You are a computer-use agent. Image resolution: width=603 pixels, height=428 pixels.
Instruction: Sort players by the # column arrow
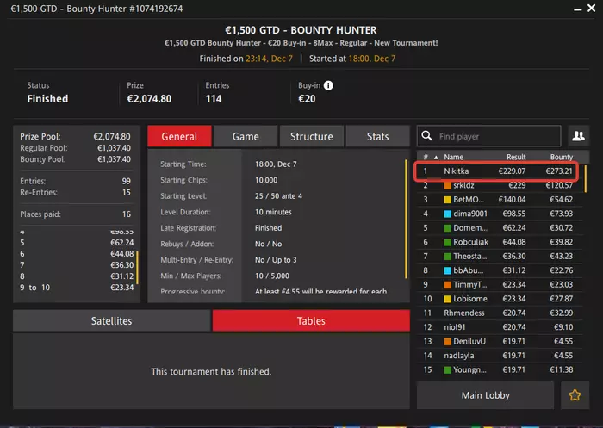tap(436, 158)
